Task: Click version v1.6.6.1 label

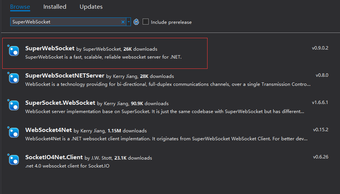Action: tap(320, 102)
